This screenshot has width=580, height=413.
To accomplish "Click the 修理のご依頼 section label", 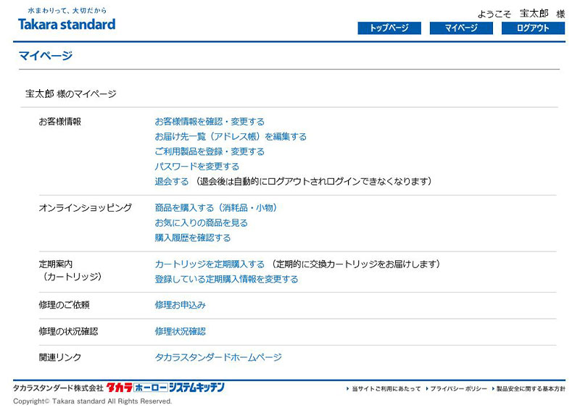I will (64, 305).
